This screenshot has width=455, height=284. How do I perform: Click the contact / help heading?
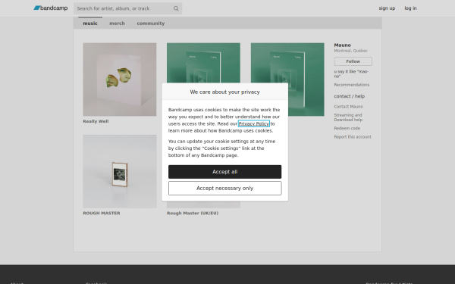tap(350, 96)
